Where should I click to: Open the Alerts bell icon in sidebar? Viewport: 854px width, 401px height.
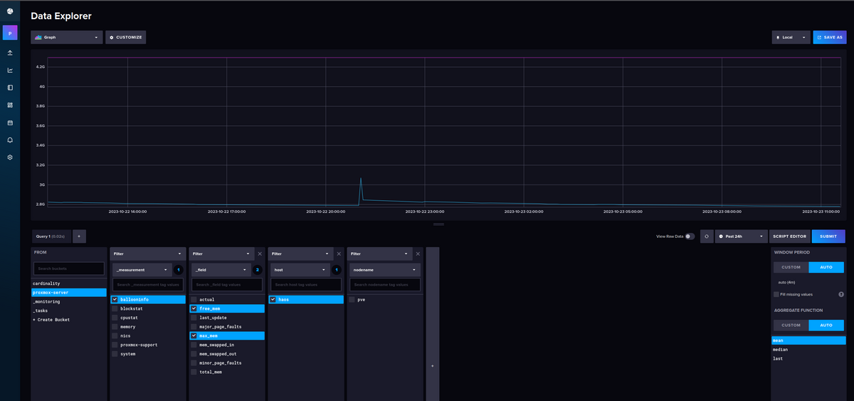click(10, 140)
